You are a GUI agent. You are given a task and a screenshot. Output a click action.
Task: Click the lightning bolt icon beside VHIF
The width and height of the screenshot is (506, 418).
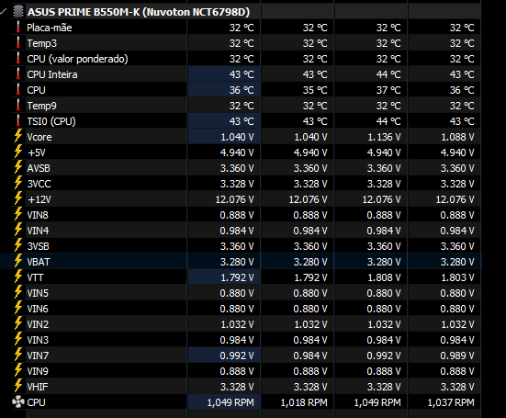18,387
